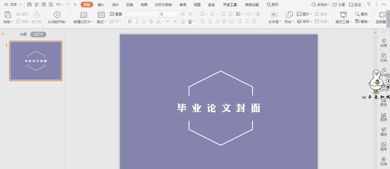Click the 演示工具 presentation tools icon

coord(343,15)
